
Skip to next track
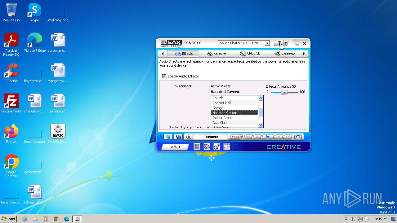288,137
